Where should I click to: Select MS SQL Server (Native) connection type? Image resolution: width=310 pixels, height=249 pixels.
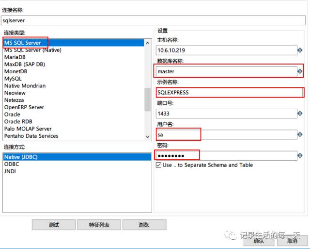74,50
